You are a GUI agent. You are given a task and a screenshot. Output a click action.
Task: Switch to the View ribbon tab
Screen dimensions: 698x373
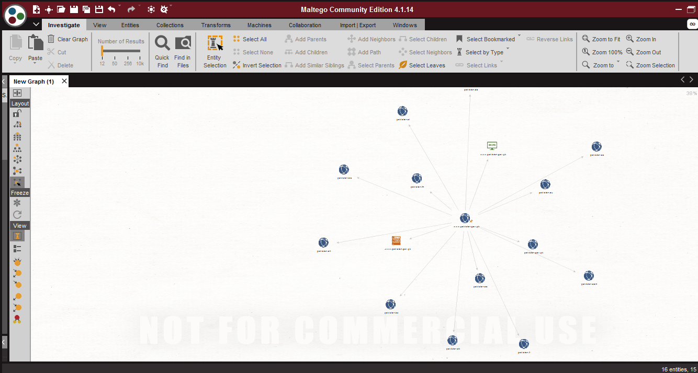[x=100, y=25]
